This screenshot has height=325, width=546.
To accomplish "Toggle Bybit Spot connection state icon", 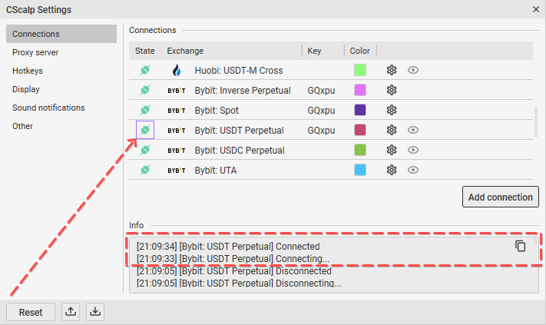I will coord(145,110).
